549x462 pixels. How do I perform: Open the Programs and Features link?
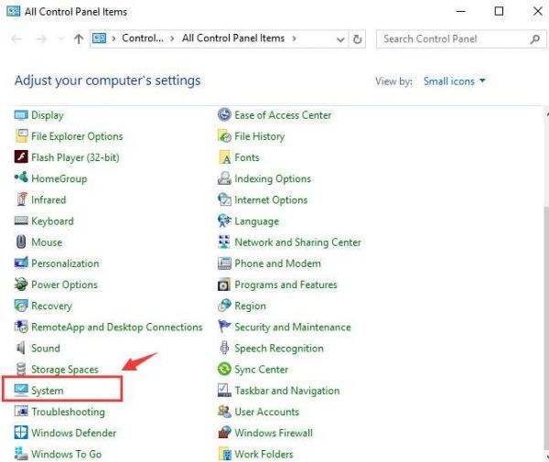[285, 285]
